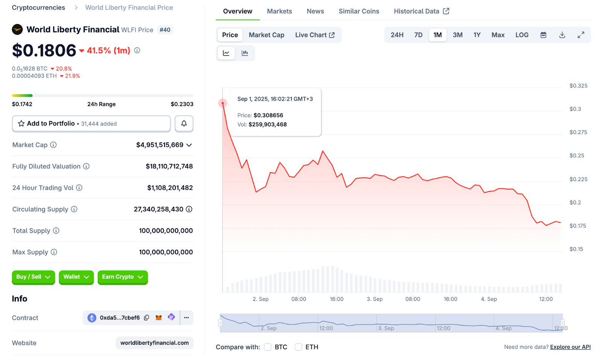Click right handle of chart range navigator
The width and height of the screenshot is (602, 356).
point(562,323)
